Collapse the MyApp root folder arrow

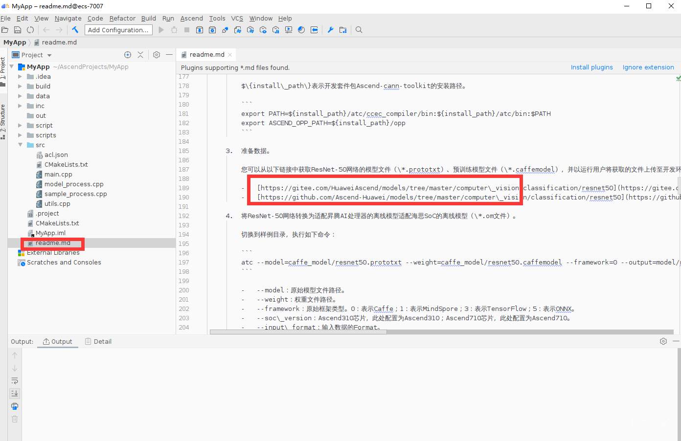[x=12, y=66]
